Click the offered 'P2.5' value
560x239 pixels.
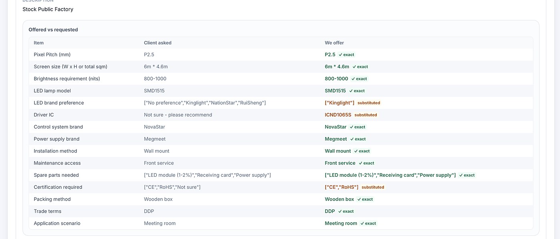tap(330, 55)
